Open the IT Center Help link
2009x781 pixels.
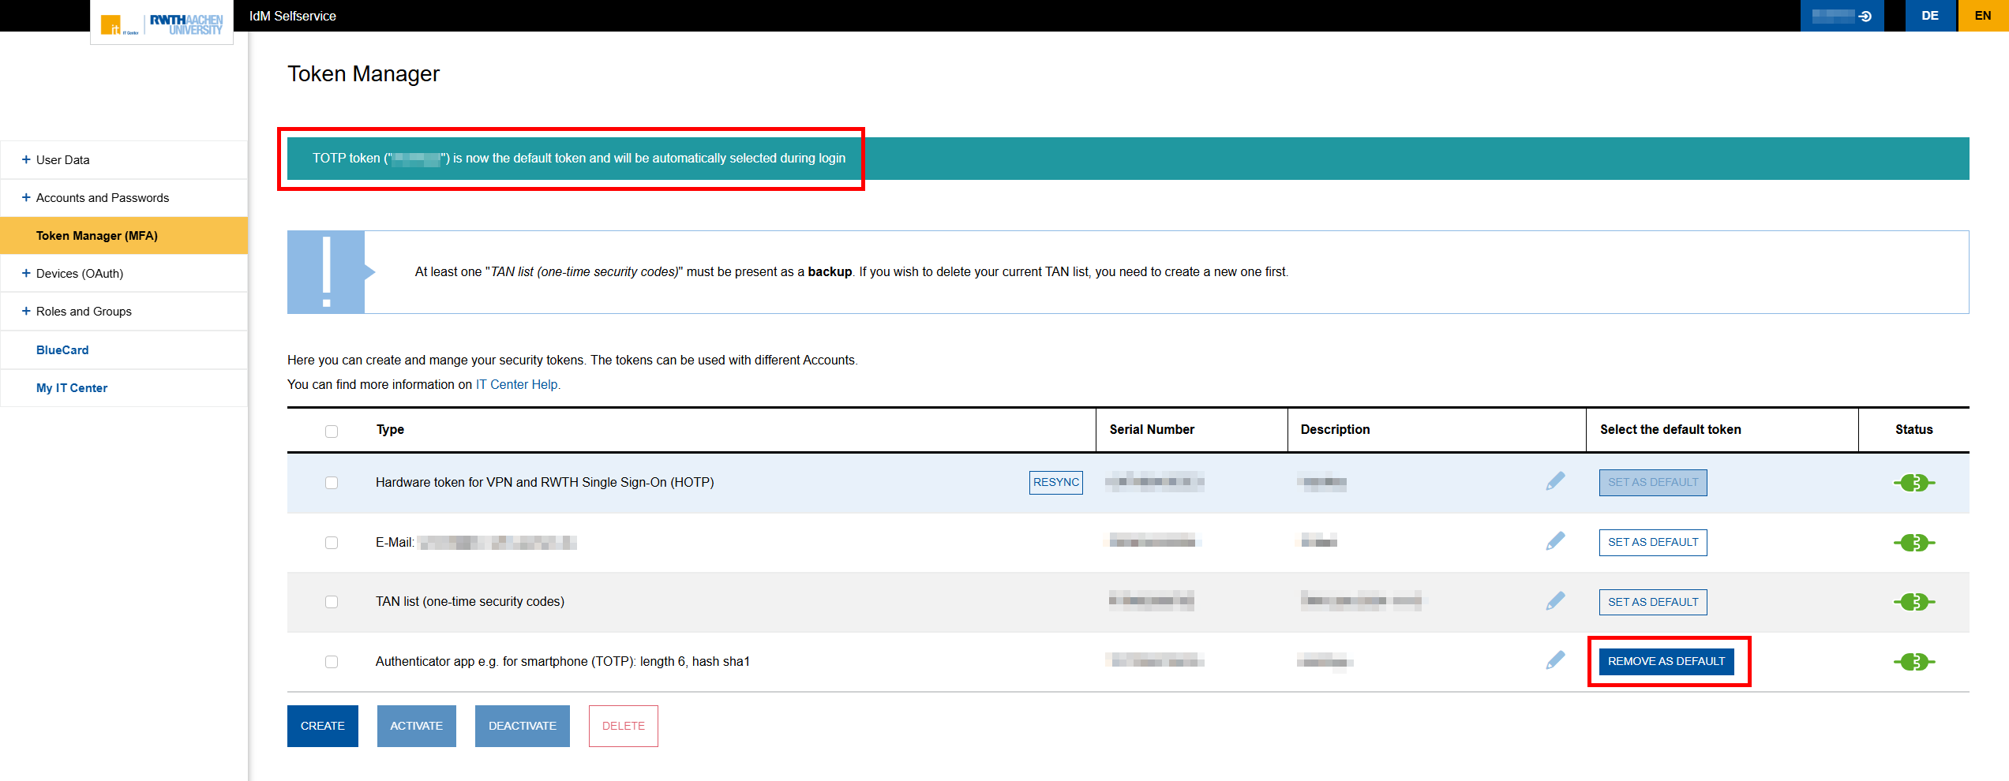click(516, 385)
